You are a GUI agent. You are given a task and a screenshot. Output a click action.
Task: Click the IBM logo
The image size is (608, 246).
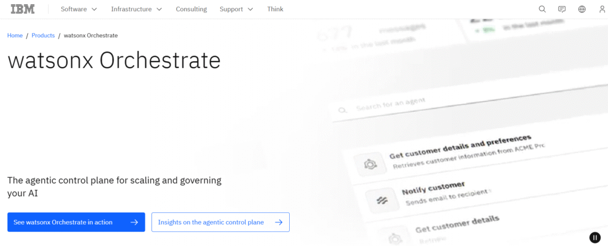coord(23,9)
